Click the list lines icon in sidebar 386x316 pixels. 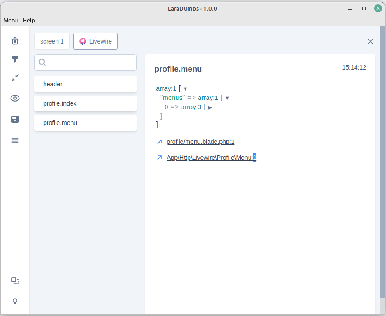(x=15, y=140)
